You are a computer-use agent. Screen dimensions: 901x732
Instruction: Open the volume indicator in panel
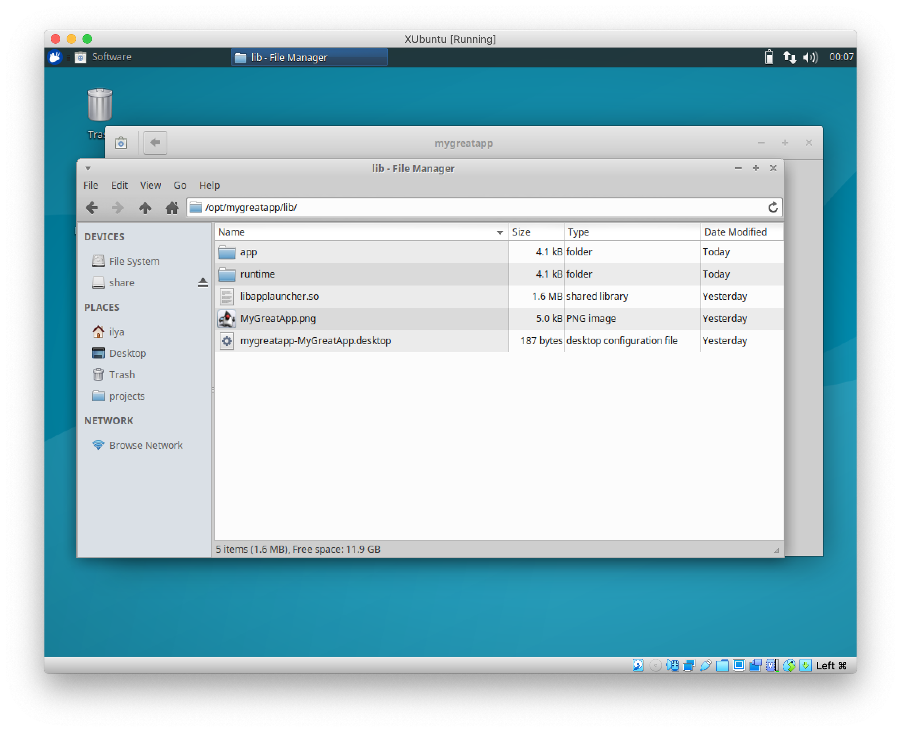[x=809, y=57]
